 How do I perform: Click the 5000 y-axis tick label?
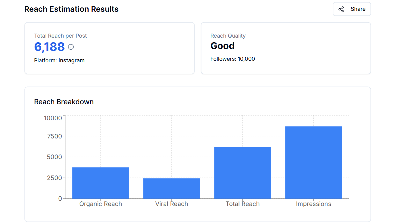point(55,157)
